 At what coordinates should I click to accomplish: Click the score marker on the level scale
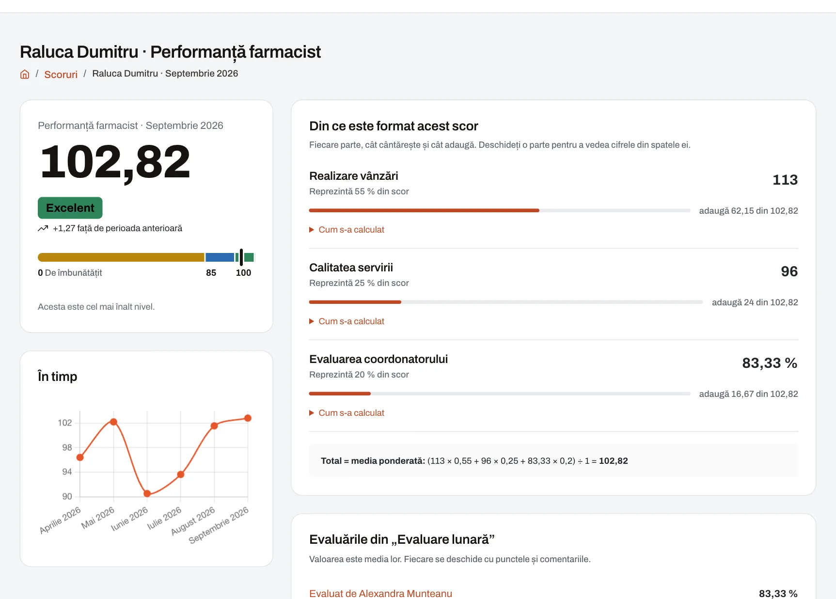pyautogui.click(x=241, y=257)
